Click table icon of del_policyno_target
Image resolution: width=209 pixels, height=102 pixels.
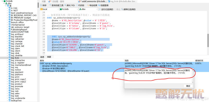(9, 27)
